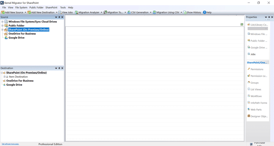Toggle the Source panel pin
Viewport: 274px width, 146px height.
59,17
